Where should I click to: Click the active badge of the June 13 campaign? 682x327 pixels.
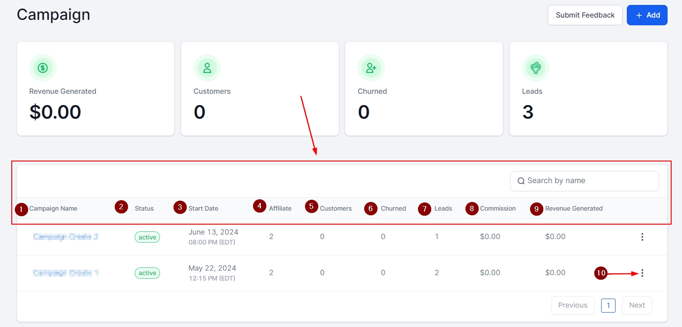[x=147, y=237]
